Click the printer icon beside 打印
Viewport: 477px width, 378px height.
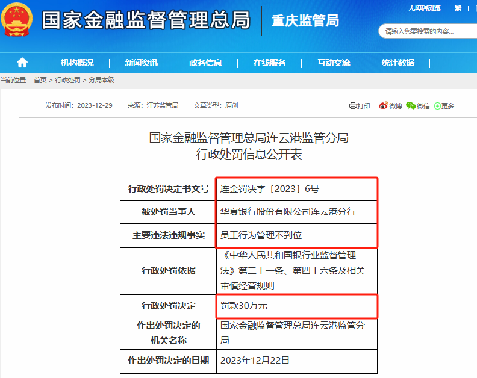352,106
